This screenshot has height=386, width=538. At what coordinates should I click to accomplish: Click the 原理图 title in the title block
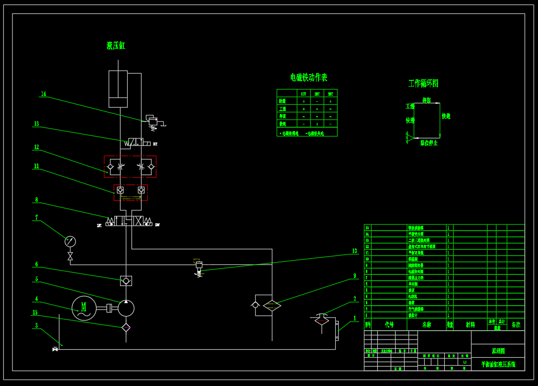coord(497,351)
